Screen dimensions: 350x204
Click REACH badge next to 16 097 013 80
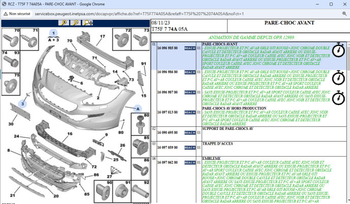[190, 112]
